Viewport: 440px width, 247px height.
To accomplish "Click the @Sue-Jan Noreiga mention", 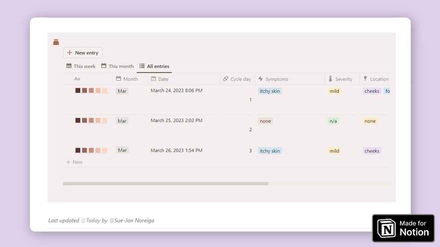I will click(132, 220).
